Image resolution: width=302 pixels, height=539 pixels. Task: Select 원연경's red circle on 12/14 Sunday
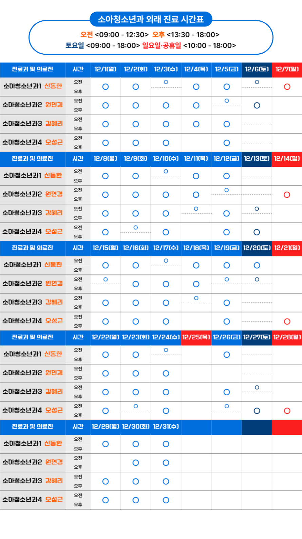pos(287,195)
